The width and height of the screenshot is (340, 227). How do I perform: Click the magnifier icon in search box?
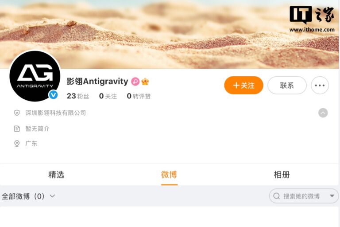(276, 196)
